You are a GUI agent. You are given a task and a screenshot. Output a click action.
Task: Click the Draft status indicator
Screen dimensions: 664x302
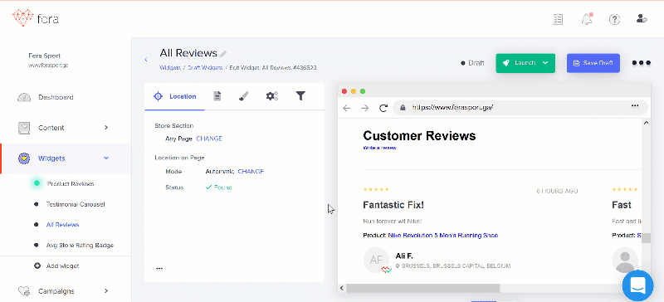click(x=472, y=63)
